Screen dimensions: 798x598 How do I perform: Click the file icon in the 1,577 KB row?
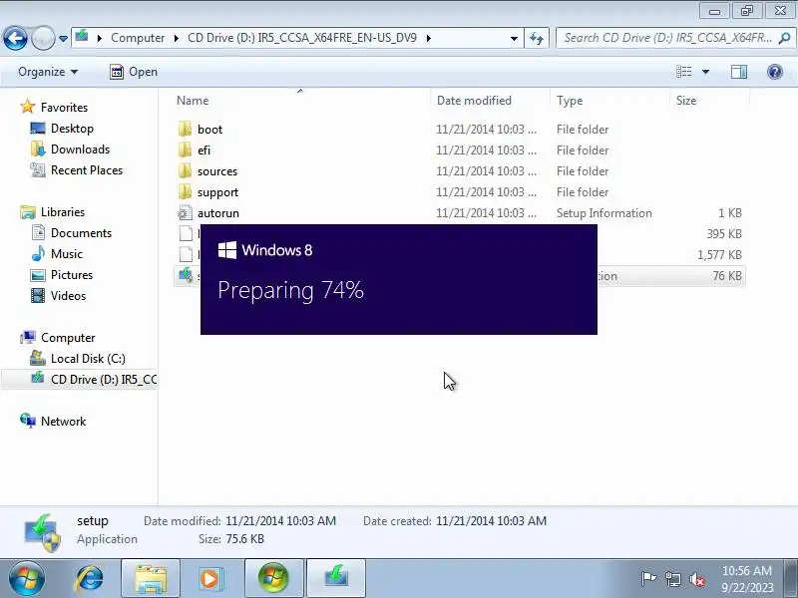(x=186, y=254)
